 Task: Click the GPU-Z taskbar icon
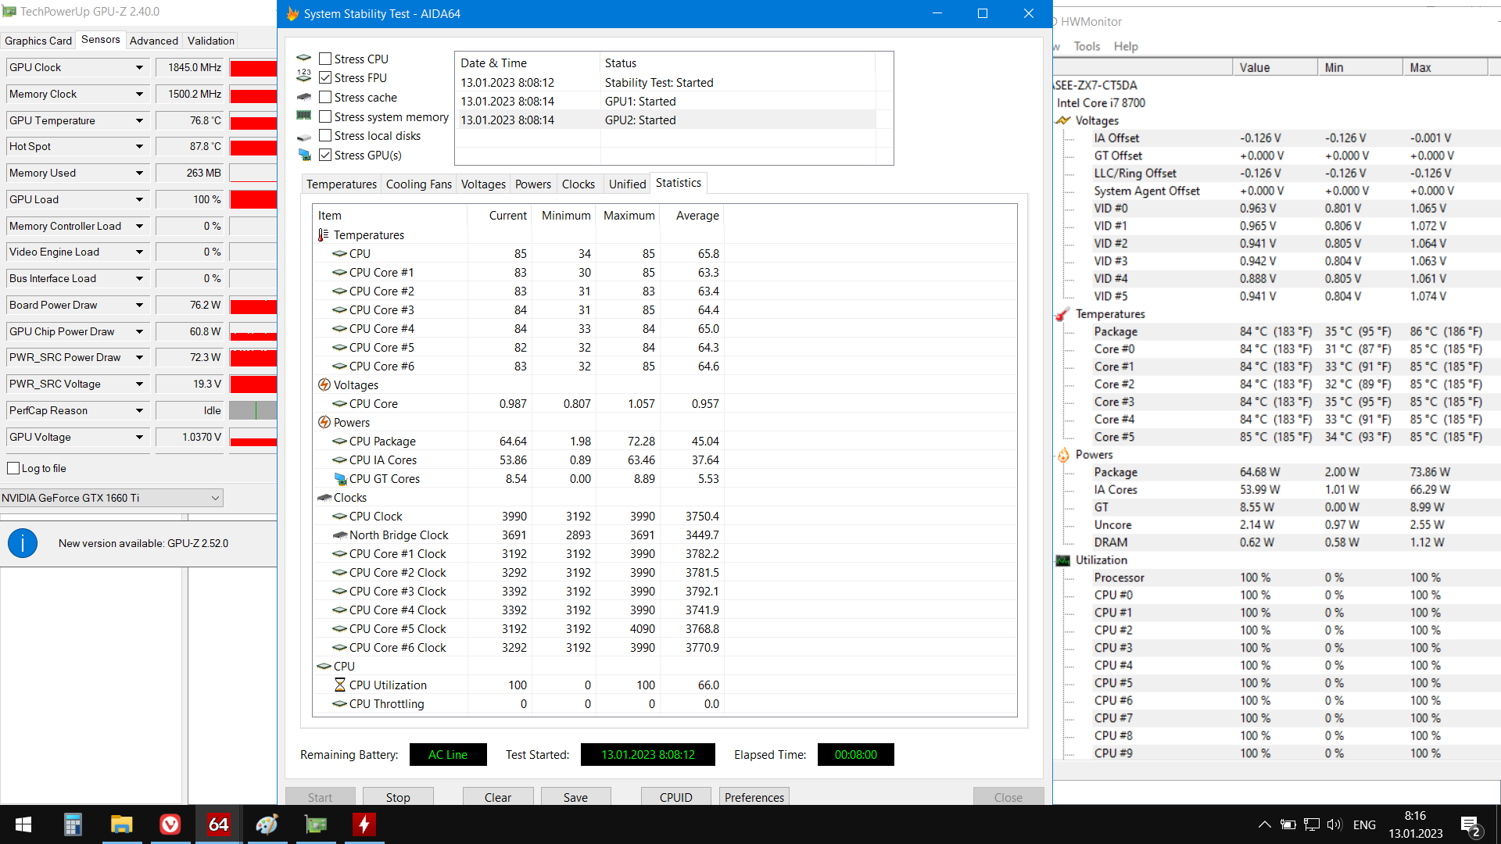pos(316,824)
